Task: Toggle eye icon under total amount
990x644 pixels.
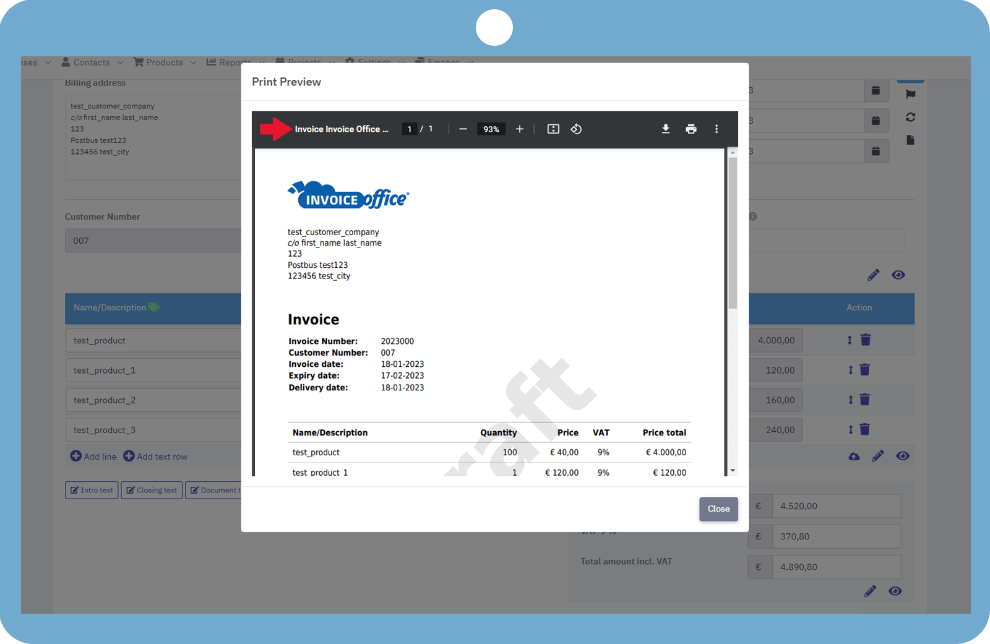Action: tap(895, 591)
